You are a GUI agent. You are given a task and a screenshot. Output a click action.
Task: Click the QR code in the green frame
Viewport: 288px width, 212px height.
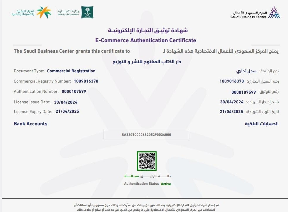[x=147, y=161]
